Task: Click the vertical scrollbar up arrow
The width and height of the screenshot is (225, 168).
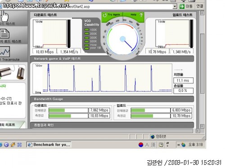Action: (202, 13)
